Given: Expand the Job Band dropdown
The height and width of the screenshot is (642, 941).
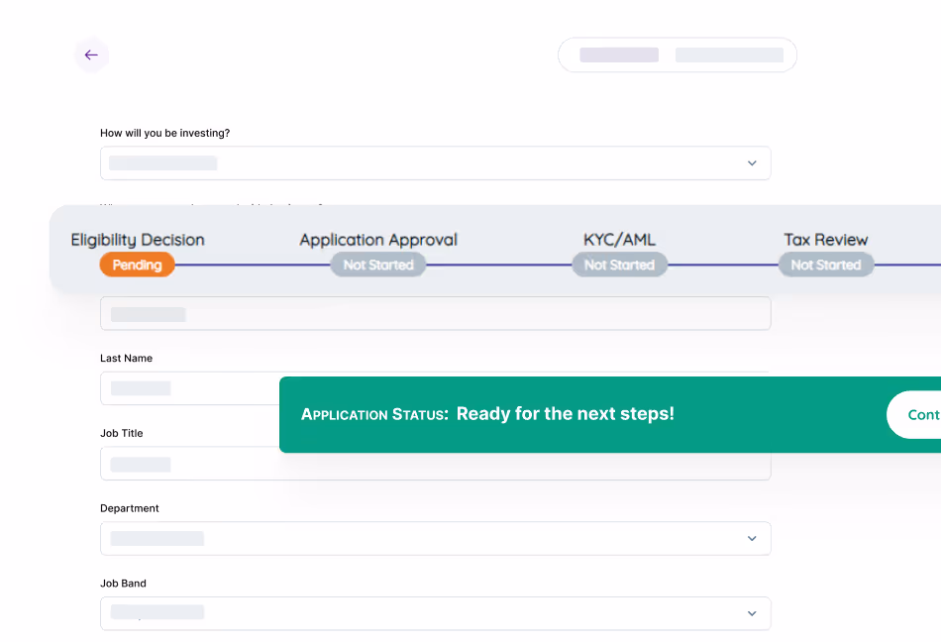Looking at the screenshot, I should pos(436,613).
